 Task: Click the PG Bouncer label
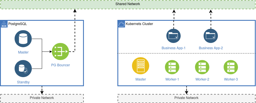[x=60, y=65]
